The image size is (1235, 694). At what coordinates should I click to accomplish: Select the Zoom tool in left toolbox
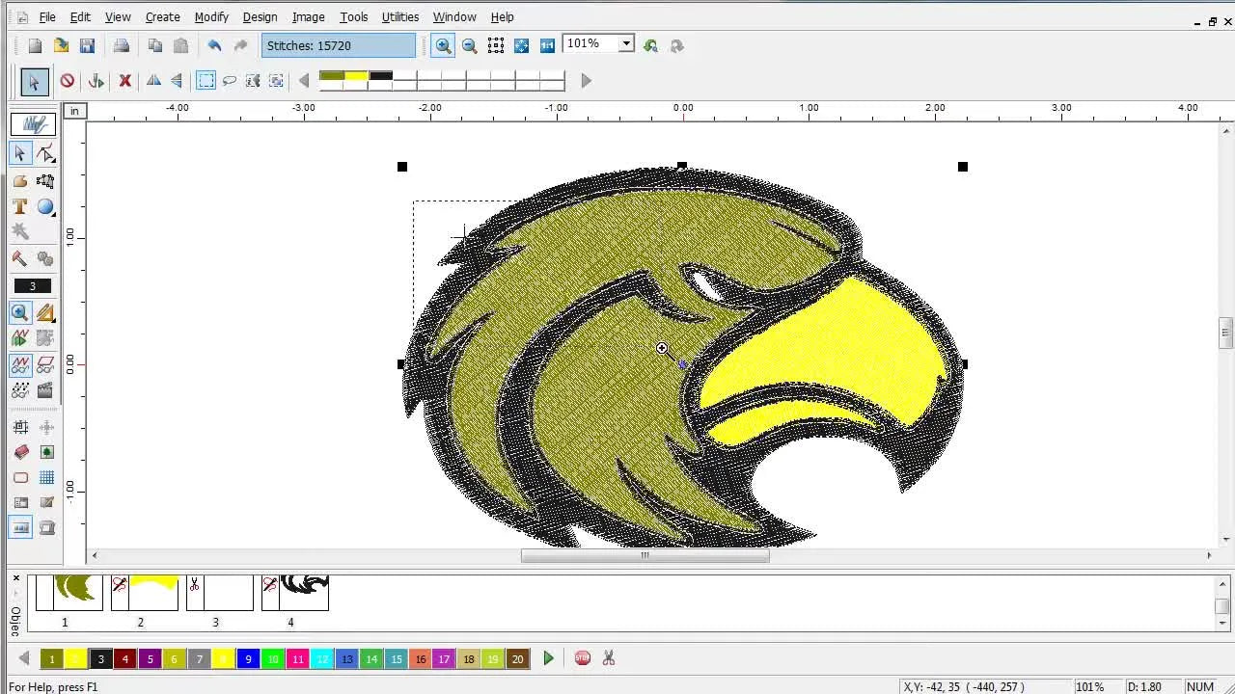tap(20, 312)
